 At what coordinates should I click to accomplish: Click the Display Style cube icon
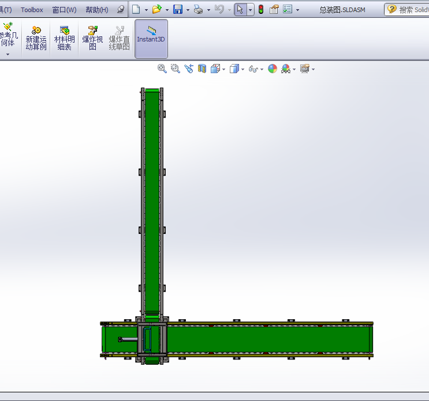tap(234, 69)
